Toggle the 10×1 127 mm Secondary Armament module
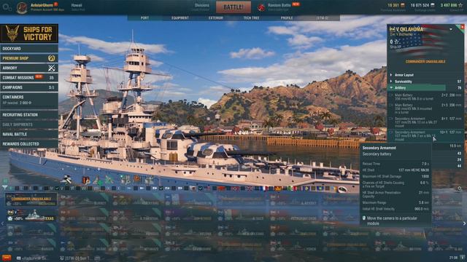 (425, 135)
